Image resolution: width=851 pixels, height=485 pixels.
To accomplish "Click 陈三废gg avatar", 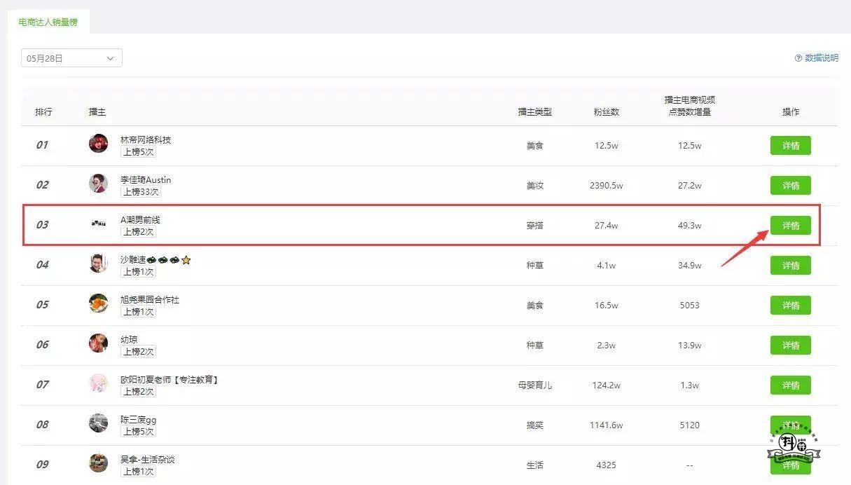I will click(99, 423).
